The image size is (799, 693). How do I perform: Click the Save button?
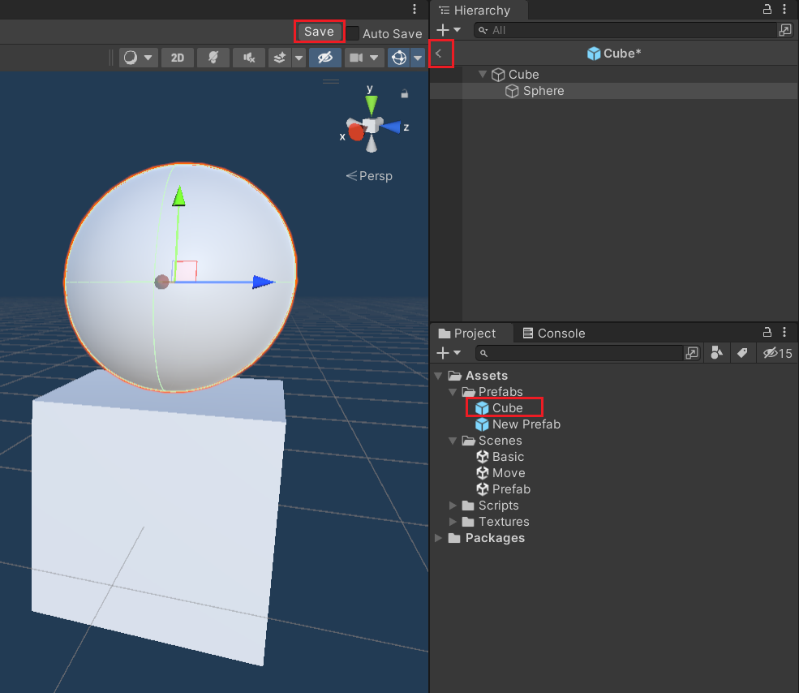click(319, 31)
